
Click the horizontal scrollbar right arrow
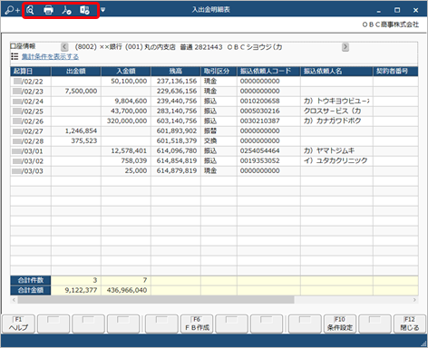tap(414, 300)
